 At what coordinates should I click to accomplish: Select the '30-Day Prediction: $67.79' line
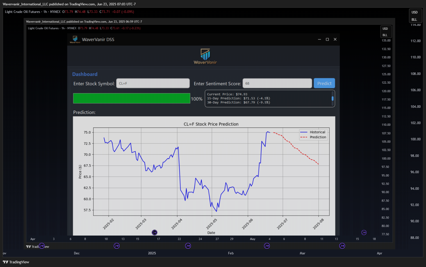click(x=238, y=102)
